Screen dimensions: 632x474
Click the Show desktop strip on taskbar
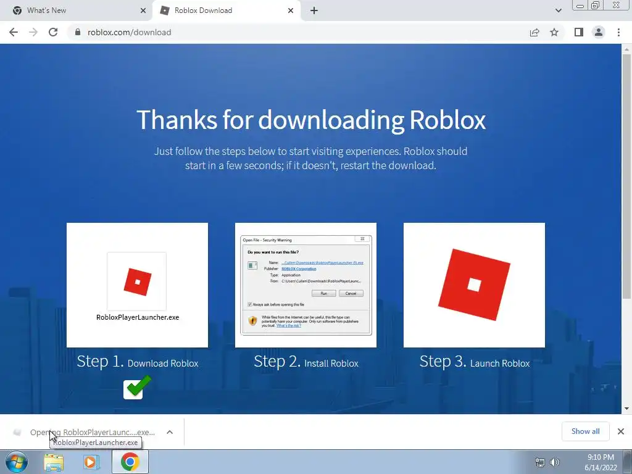[628, 462]
